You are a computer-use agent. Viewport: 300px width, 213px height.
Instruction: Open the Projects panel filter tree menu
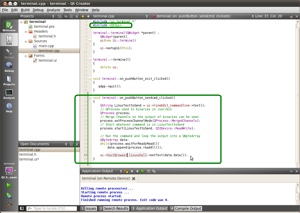60,16
